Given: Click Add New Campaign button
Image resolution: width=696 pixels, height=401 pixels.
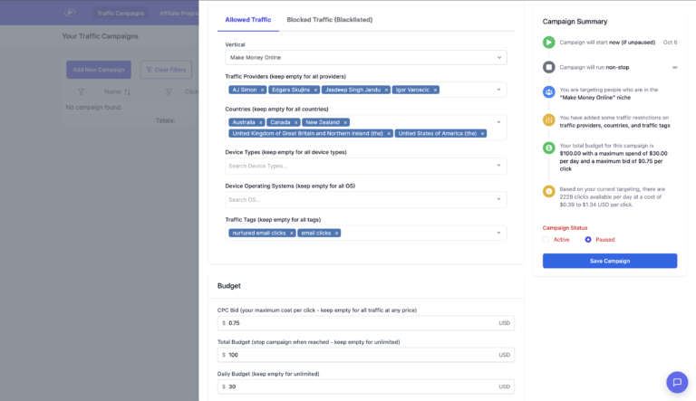Looking at the screenshot, I should click(x=99, y=70).
